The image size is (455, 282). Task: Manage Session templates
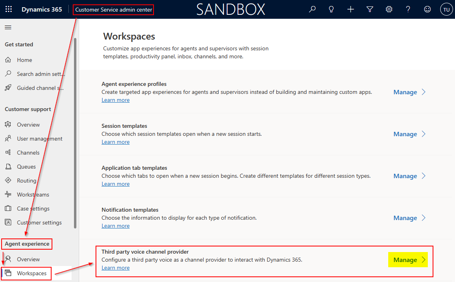(x=405, y=134)
